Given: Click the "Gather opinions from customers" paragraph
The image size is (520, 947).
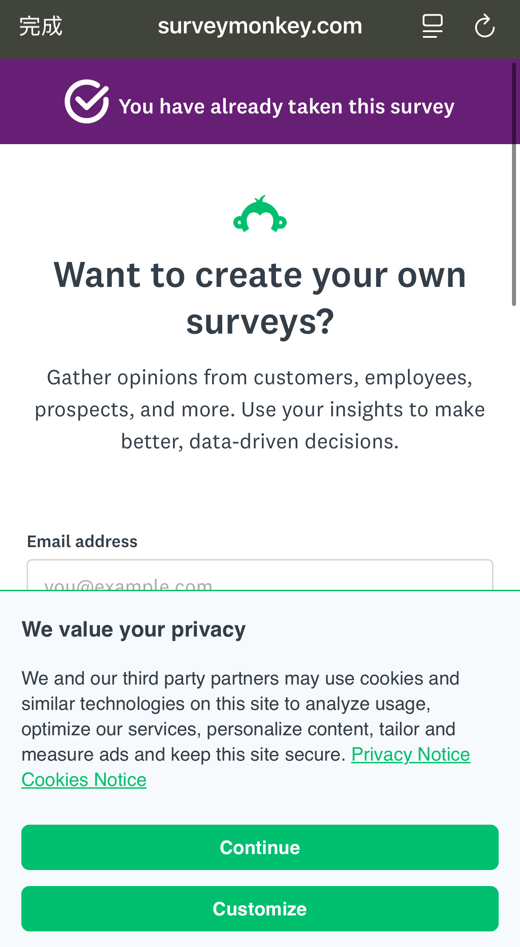Looking at the screenshot, I should click(x=260, y=409).
